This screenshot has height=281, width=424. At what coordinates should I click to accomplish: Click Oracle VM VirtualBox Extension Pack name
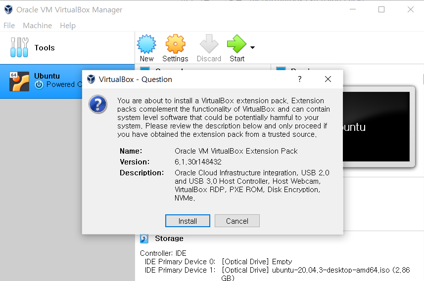point(236,151)
